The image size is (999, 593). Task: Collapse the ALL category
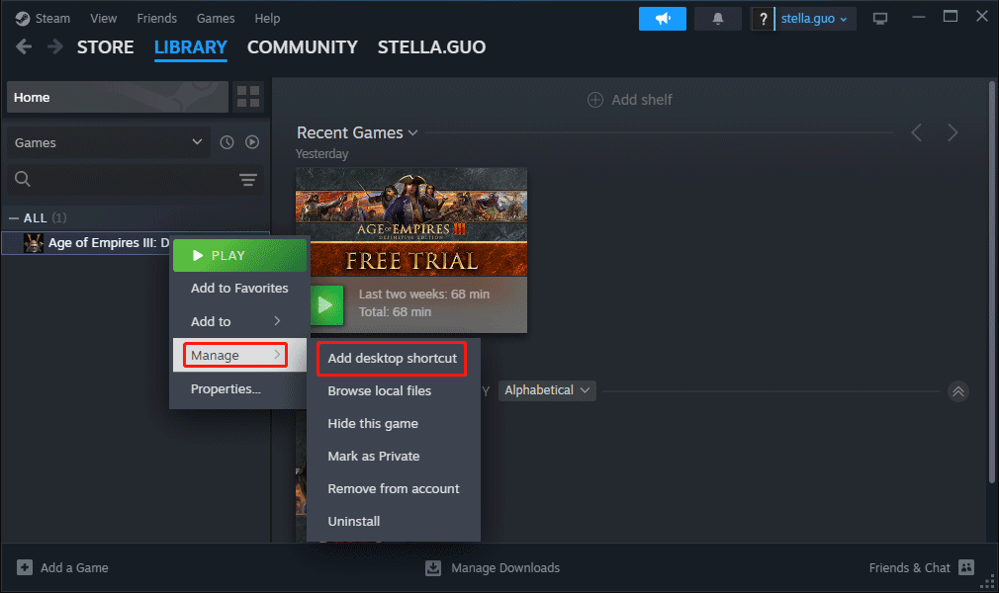tap(14, 217)
